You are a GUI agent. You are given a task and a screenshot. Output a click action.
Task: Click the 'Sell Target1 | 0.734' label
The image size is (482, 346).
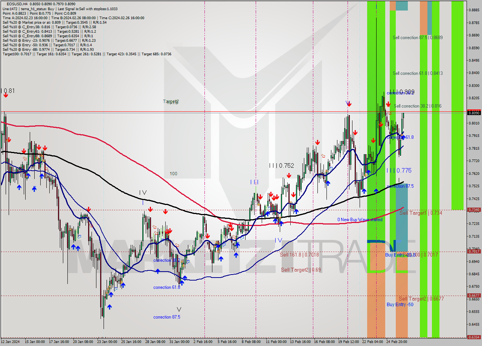421,213
